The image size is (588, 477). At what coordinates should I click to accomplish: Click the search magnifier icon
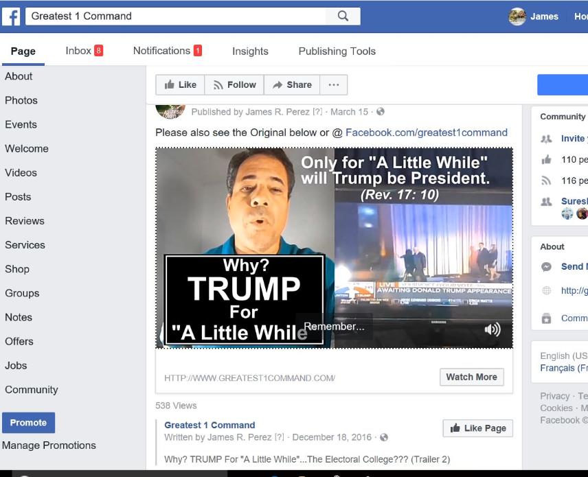click(343, 16)
